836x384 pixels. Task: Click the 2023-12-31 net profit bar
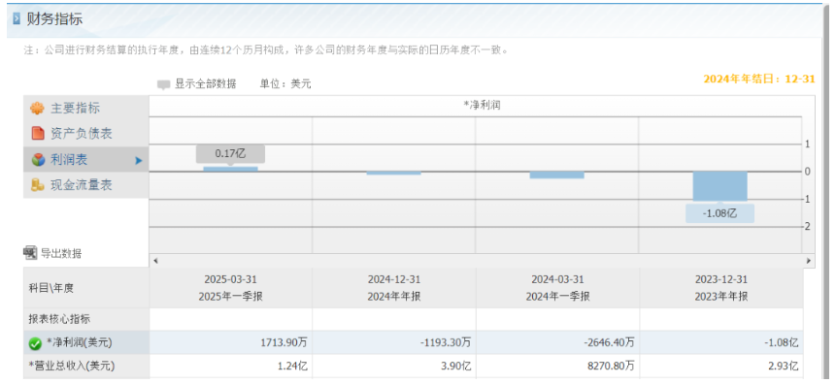[720, 186]
